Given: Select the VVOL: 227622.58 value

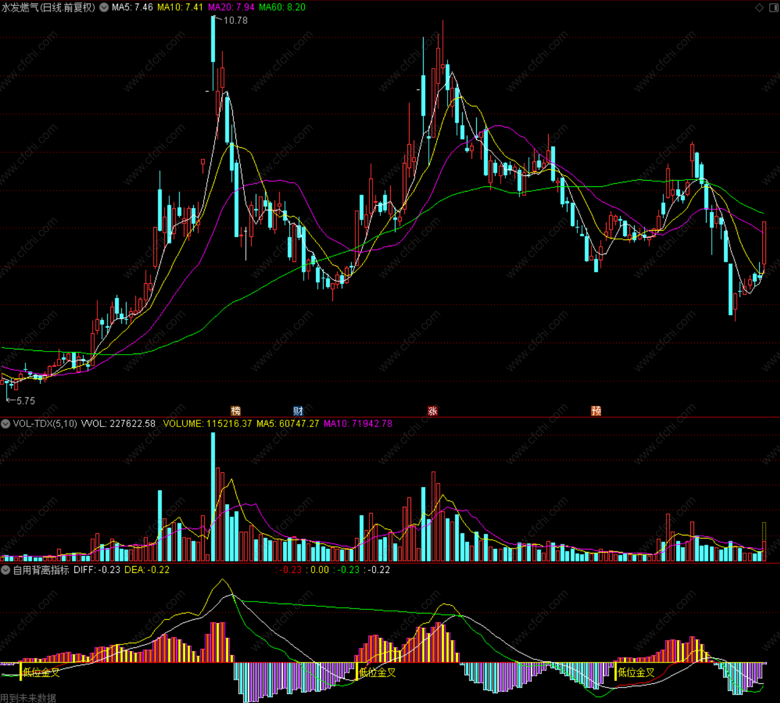Looking at the screenshot, I should pos(118,424).
